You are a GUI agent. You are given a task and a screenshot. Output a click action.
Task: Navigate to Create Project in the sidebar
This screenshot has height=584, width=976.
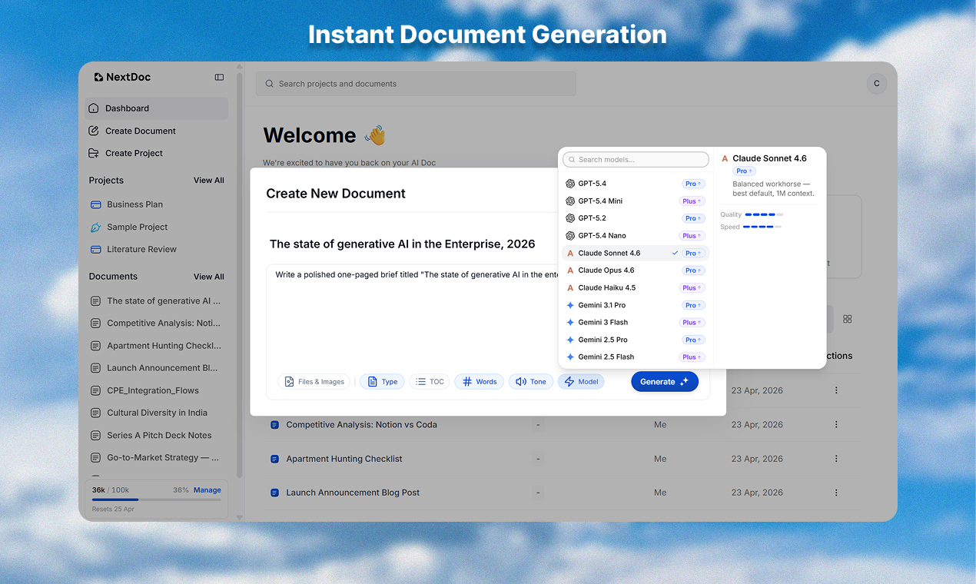134,153
